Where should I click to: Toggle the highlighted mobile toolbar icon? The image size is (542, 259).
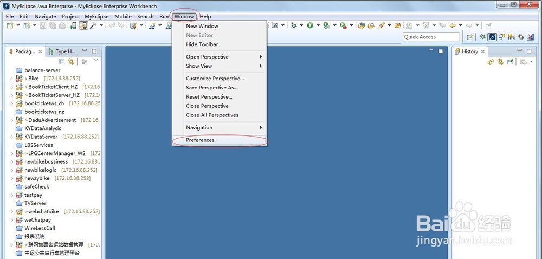[x=83, y=25]
